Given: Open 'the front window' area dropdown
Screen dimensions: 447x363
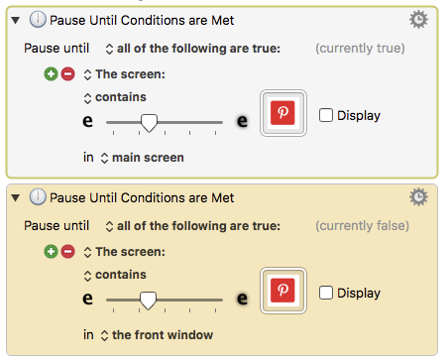Looking at the screenshot, I should (157, 335).
